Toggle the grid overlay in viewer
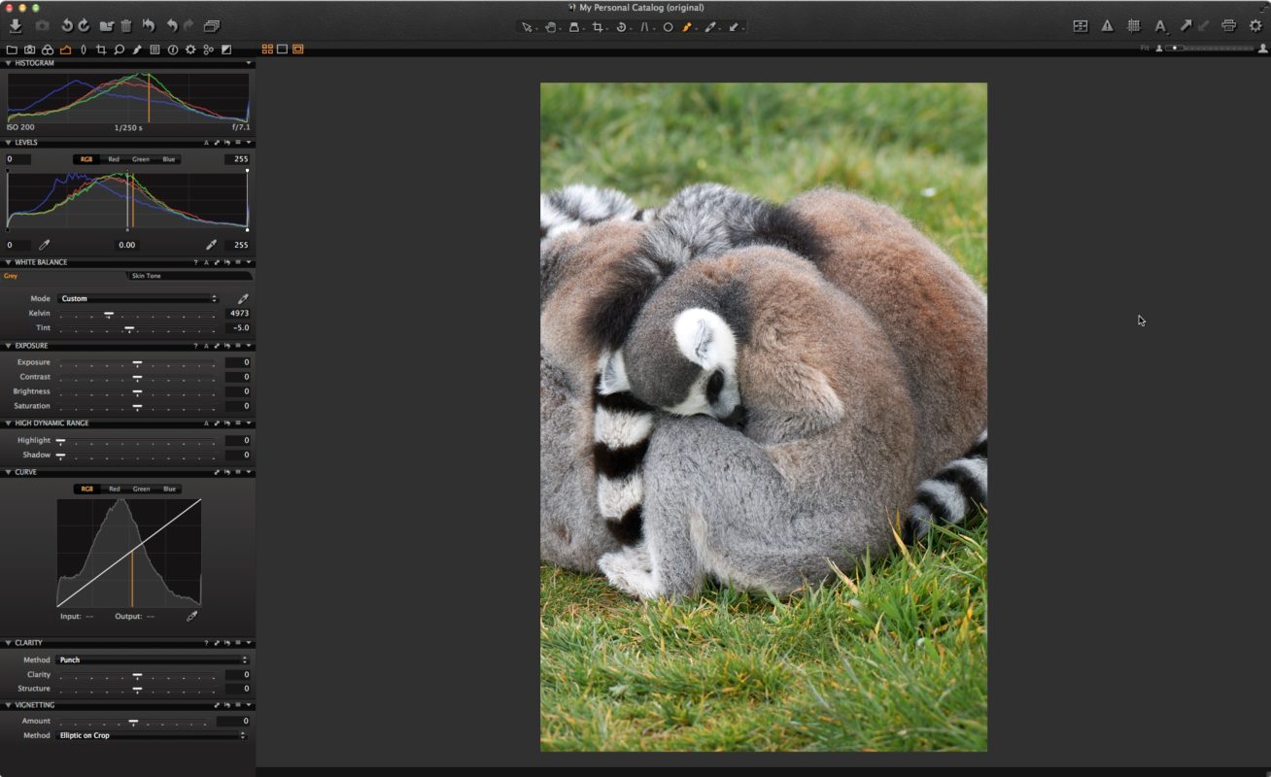Screen dimensions: 1271x777 pos(1133,27)
